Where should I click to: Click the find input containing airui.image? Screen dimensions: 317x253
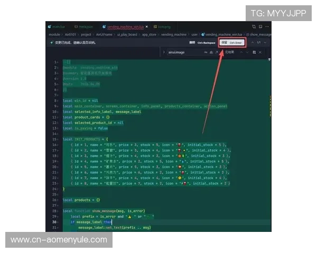click(185, 53)
